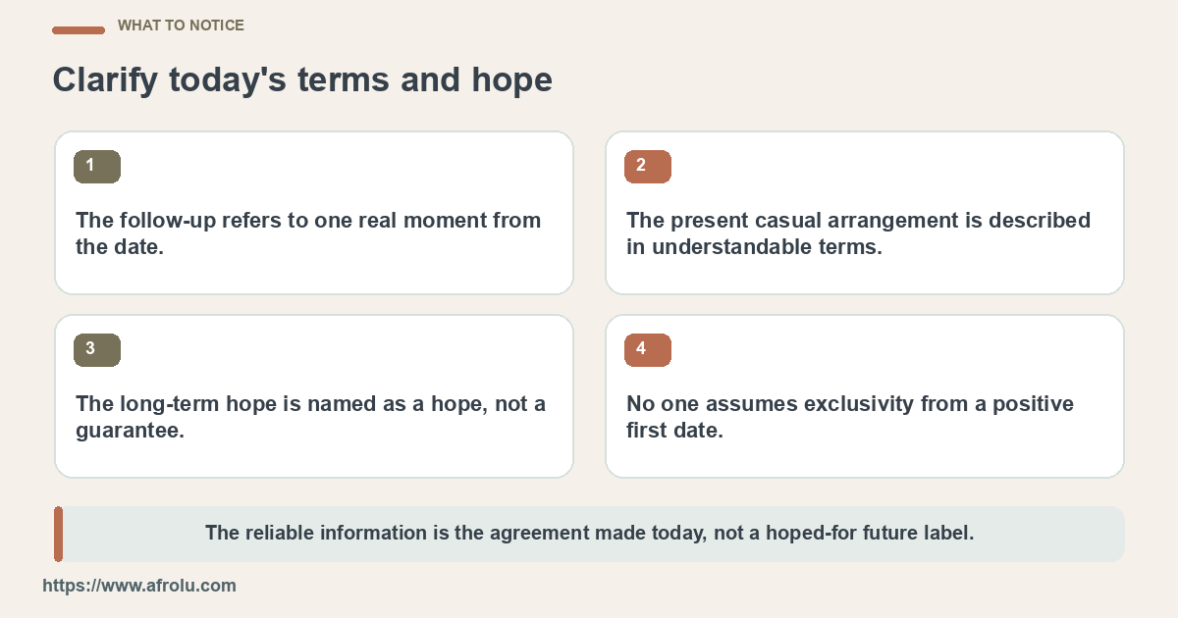Click the text 'described in understandable terms'
Viewport: 1178px width, 618px height.
859,233
